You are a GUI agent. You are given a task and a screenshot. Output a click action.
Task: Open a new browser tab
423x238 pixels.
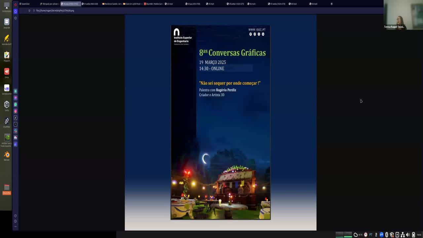tap(331, 4)
